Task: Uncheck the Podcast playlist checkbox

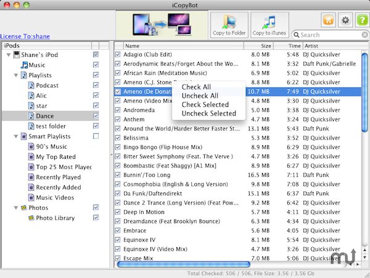Action: [x=96, y=85]
